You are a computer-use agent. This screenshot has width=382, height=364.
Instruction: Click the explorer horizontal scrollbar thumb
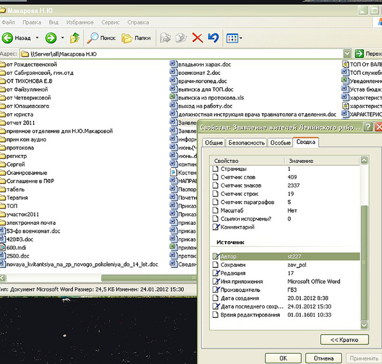[x=148, y=278]
